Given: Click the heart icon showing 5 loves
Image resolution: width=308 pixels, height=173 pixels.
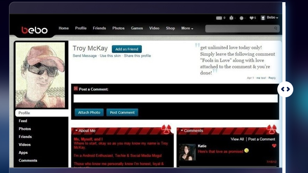Looking at the screenshot, I should coord(252,18).
